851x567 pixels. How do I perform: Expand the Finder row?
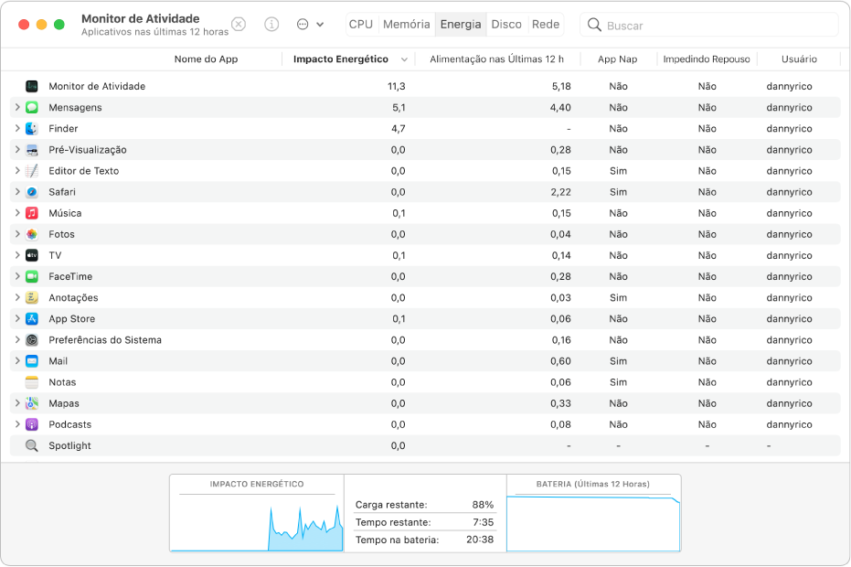click(17, 129)
